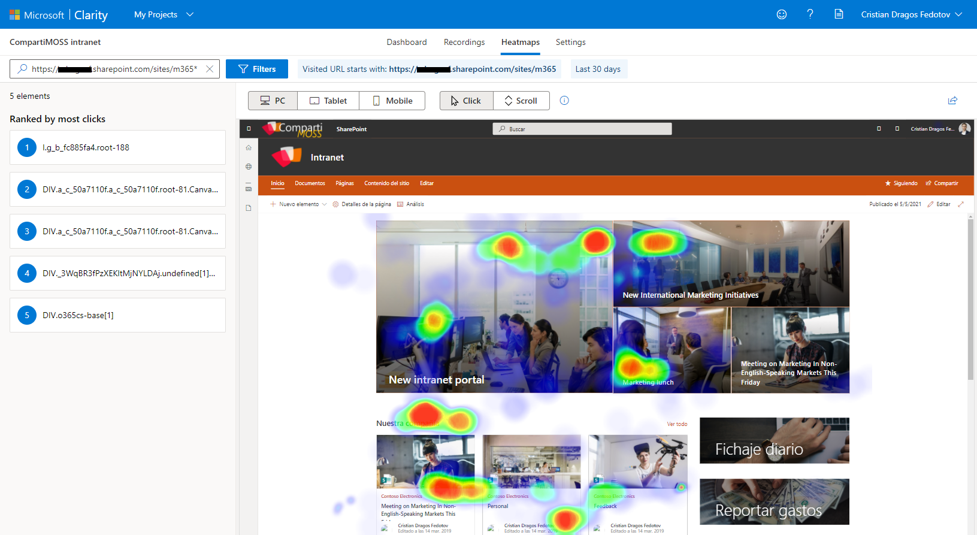Open the documentation page icon
The width and height of the screenshot is (977, 535).
click(x=839, y=14)
